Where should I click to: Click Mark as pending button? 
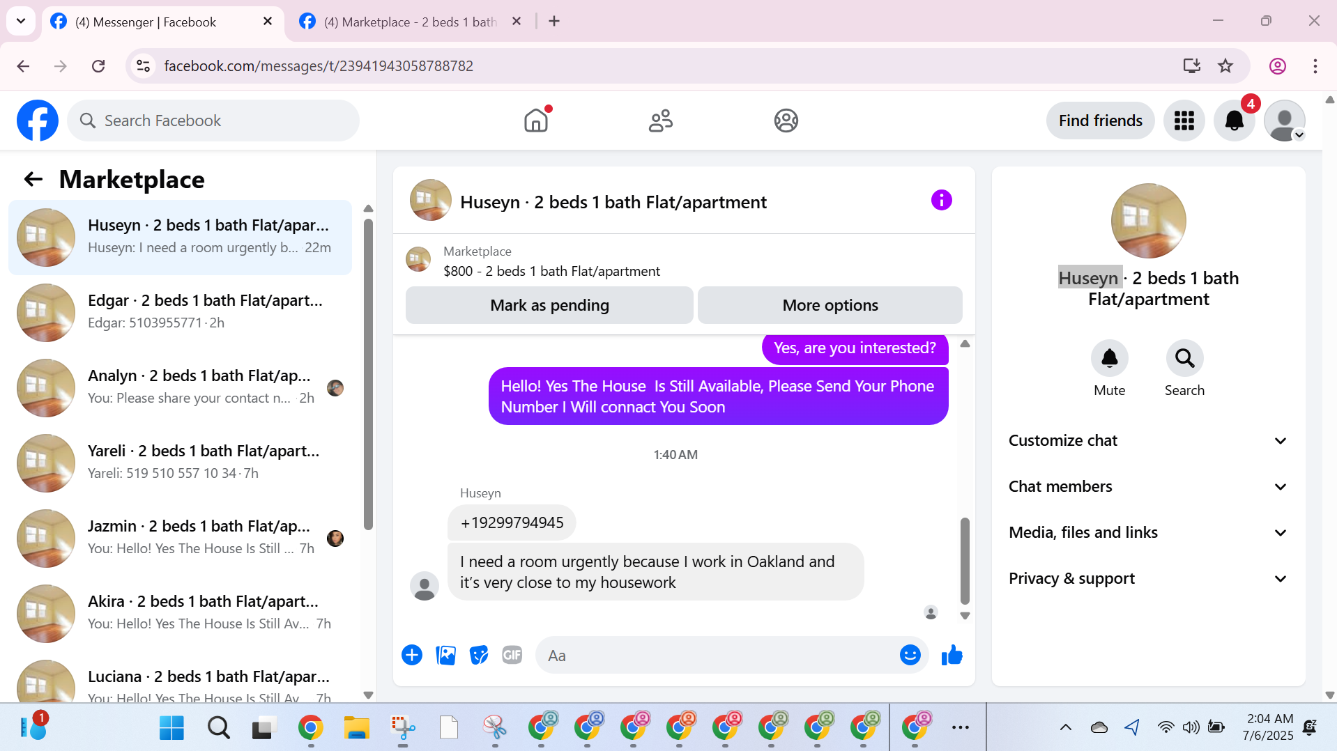(549, 305)
